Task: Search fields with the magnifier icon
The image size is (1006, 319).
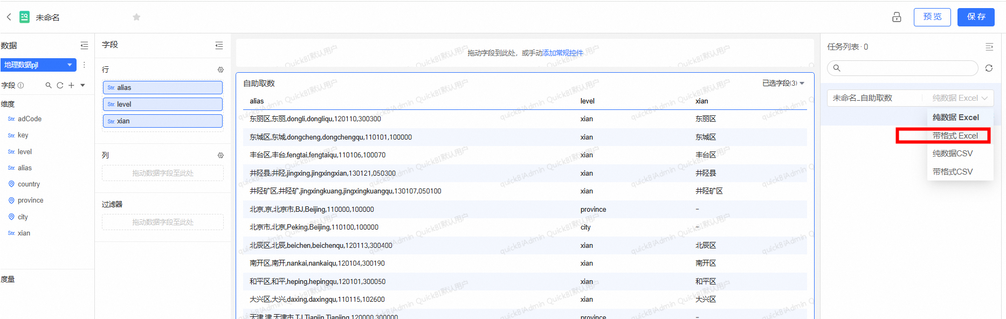Action: coord(49,85)
